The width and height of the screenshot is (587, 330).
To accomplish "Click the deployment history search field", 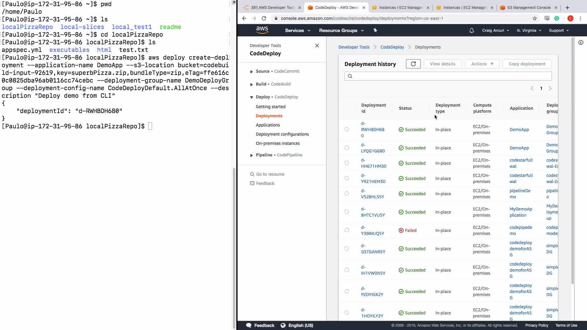I will point(448,76).
